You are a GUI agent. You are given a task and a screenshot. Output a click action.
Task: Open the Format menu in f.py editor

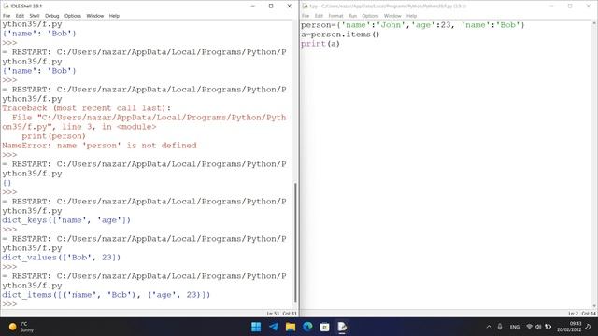click(335, 16)
